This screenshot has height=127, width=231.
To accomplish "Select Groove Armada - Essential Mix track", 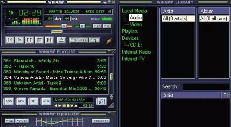I will 55,89.
